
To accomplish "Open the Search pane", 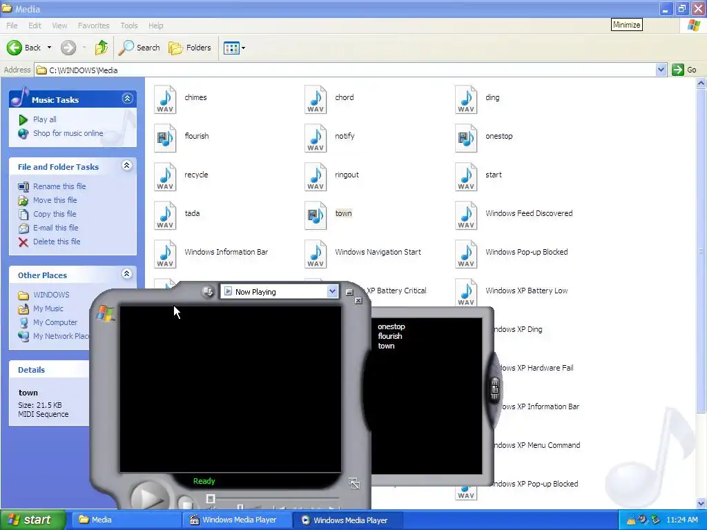I will click(139, 48).
